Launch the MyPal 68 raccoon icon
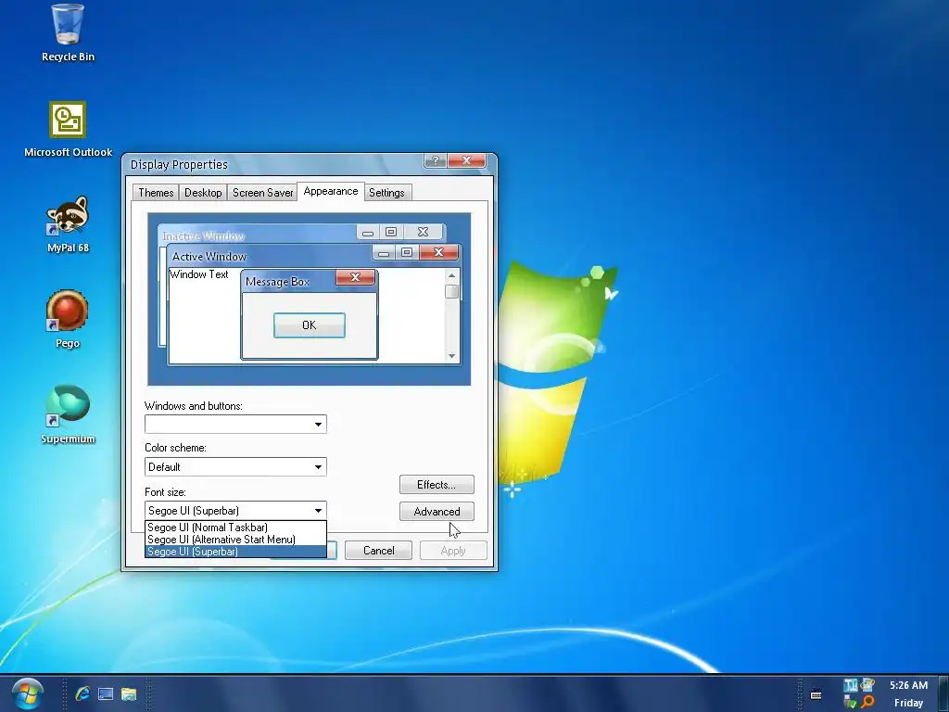This screenshot has height=712, width=949. (68, 224)
